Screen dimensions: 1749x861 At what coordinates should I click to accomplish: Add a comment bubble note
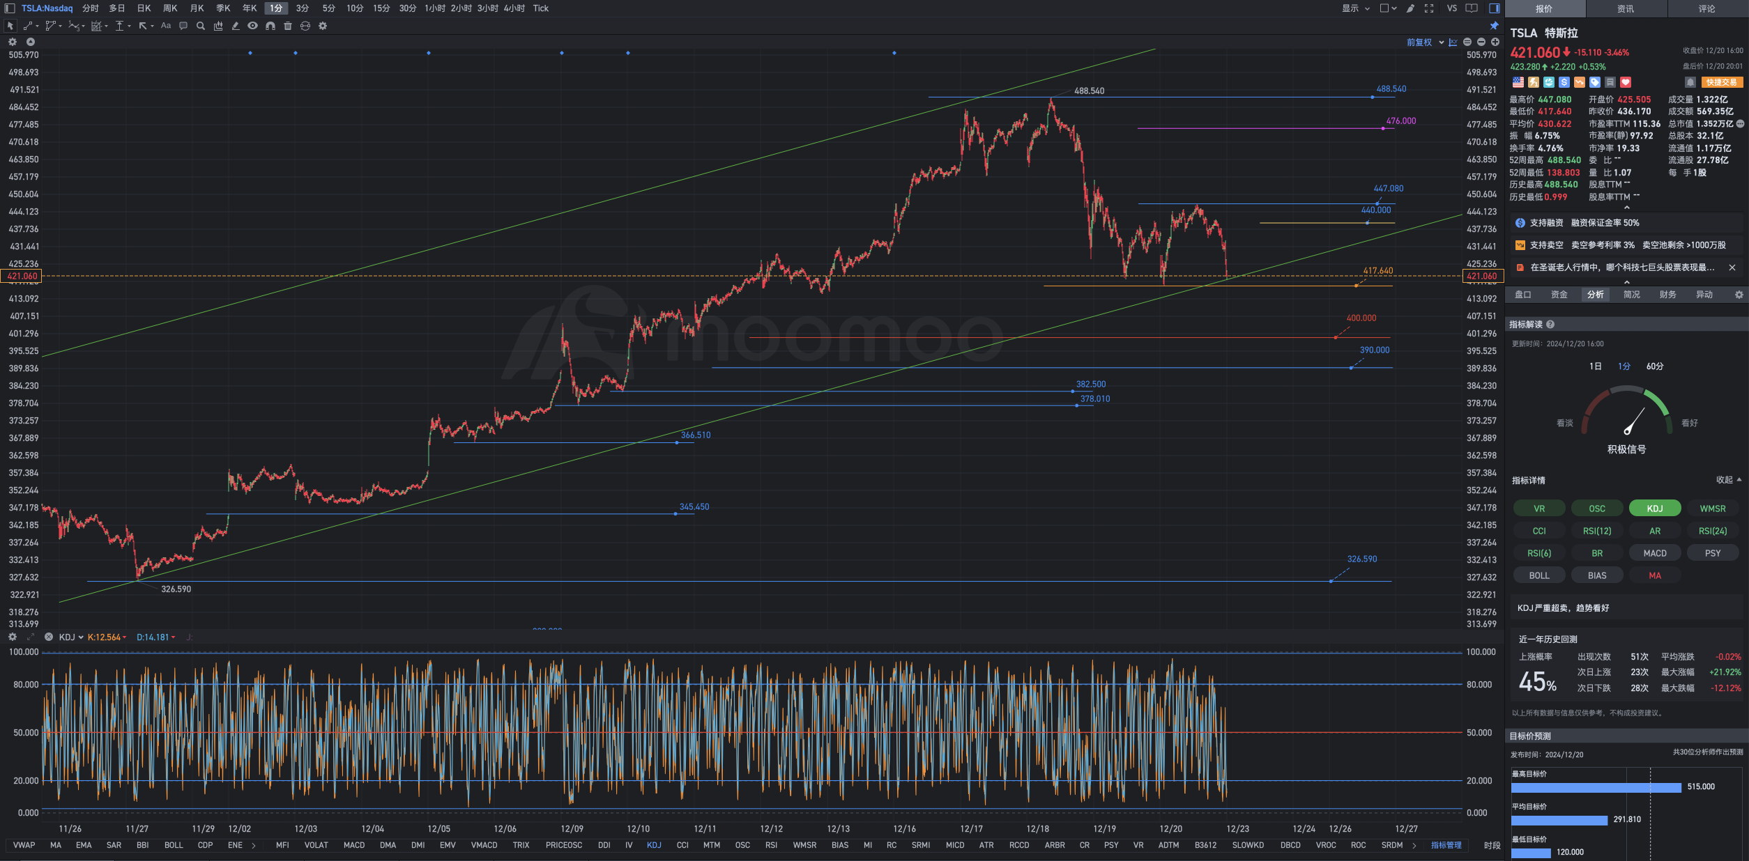[x=183, y=26]
